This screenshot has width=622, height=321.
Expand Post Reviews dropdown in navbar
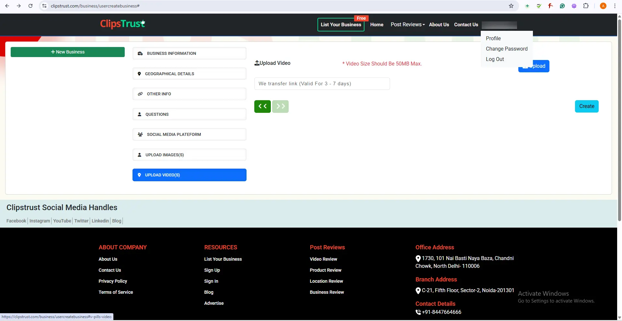(x=408, y=25)
